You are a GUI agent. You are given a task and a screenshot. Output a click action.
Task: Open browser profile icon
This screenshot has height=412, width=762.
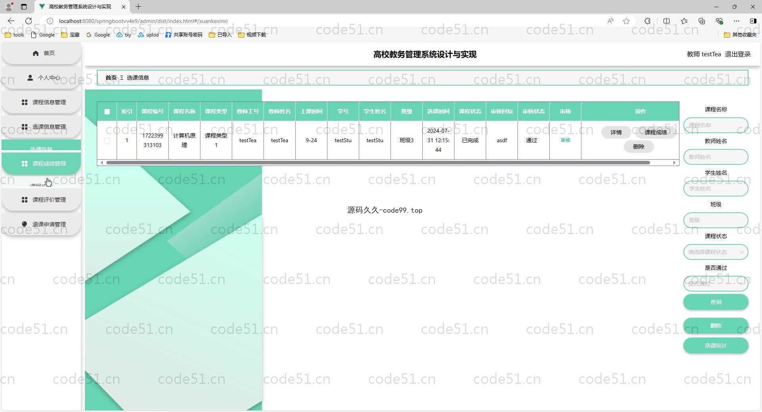[x=9, y=7]
